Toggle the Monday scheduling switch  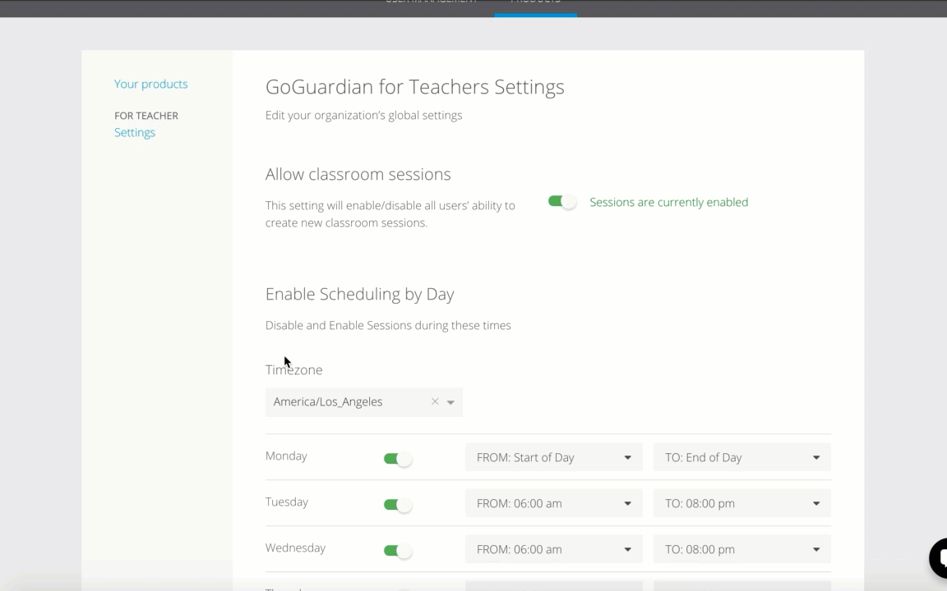[x=397, y=459]
